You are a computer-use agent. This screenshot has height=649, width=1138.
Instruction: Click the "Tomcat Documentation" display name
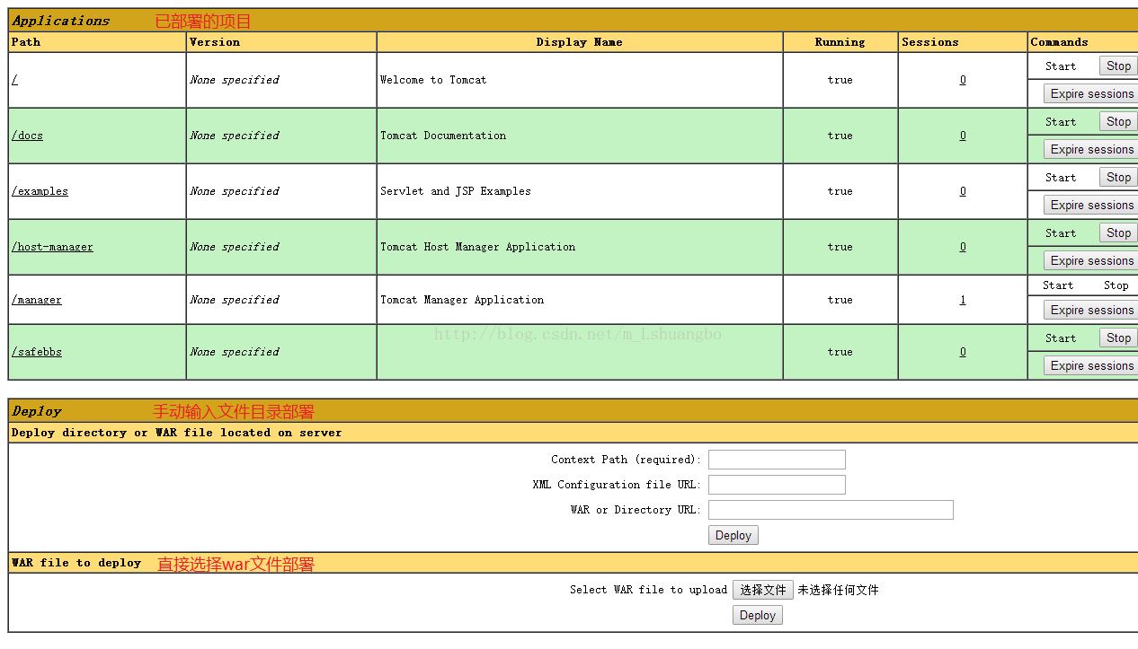tap(443, 136)
